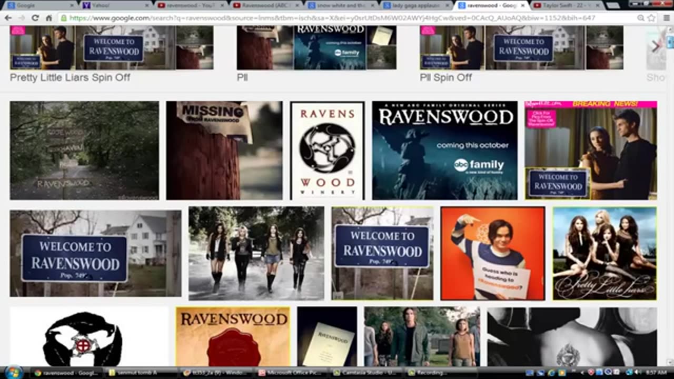Open the middle-row Welcome to Ravenswood sign close-up
The image size is (674, 379).
(382, 253)
